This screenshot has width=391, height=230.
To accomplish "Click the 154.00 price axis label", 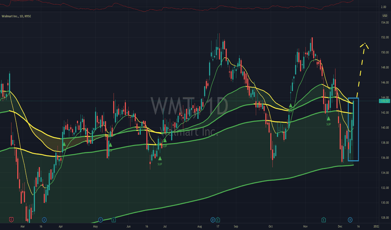I will click(385, 23).
